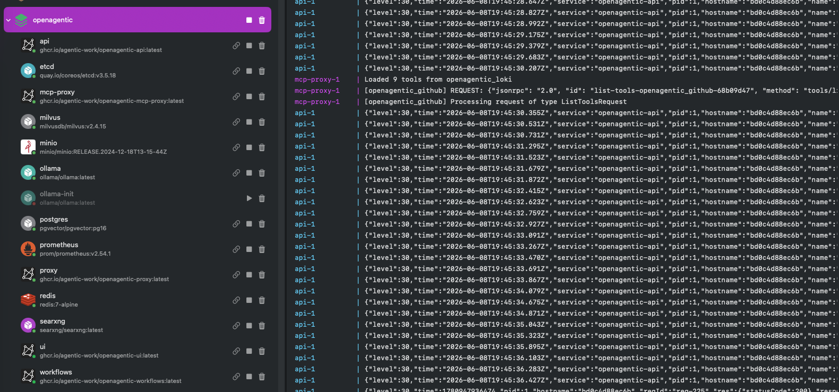Click the ollama/ollama:latest image under ollama
The height and width of the screenshot is (392, 839).
point(67,178)
